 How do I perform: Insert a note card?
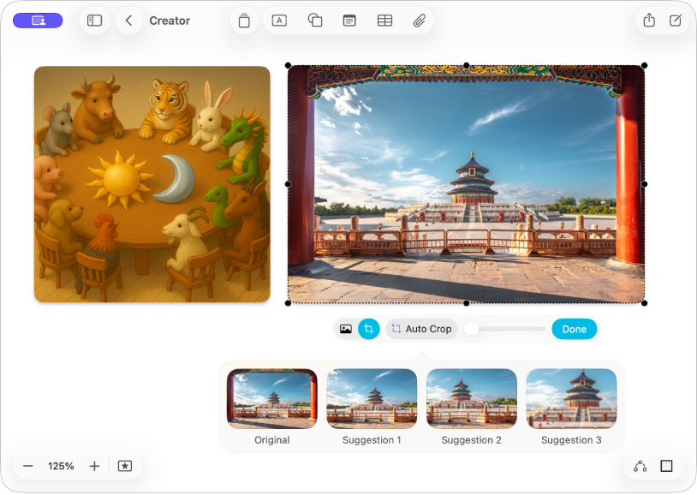click(x=348, y=21)
